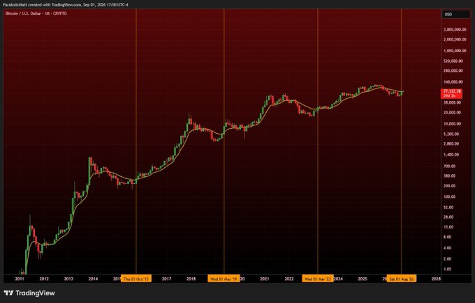Click the 15.00 price axis label
Viewport: 475px width, 303px height.
pos(449,227)
